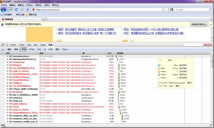
Task: Open the 查看 menu
Action: click(21, 5)
